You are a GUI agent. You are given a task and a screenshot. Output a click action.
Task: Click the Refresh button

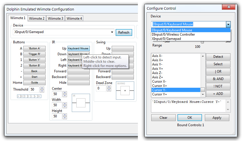[x=124, y=32]
